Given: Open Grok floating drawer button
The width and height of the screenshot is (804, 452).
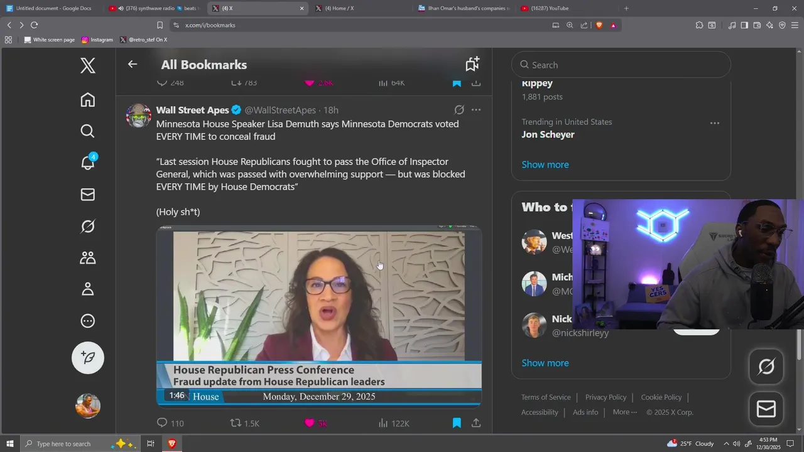Looking at the screenshot, I should pos(766,367).
